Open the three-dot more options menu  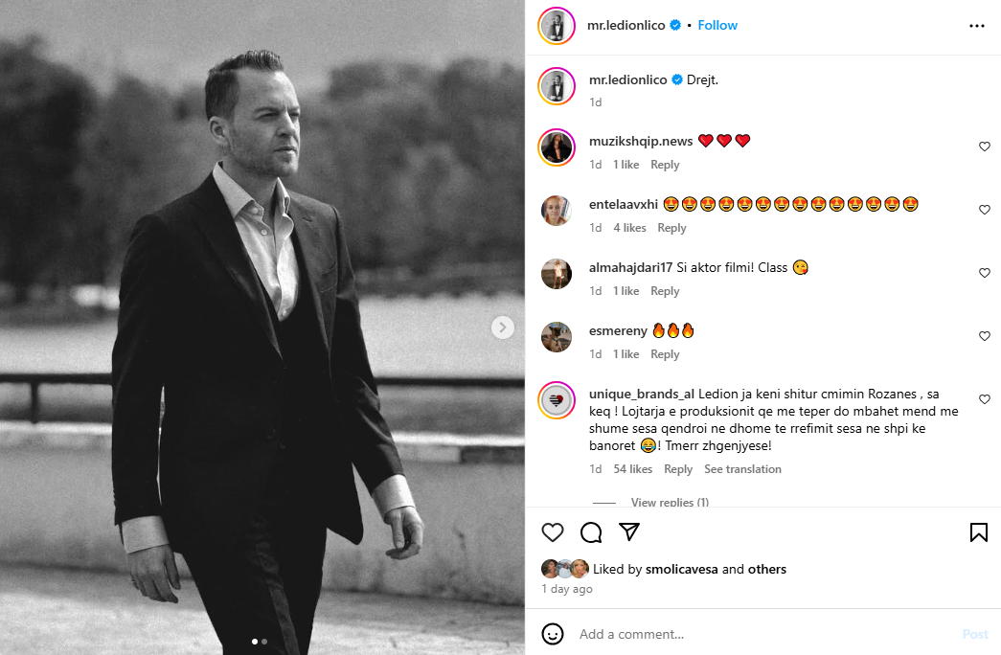pyautogui.click(x=977, y=26)
